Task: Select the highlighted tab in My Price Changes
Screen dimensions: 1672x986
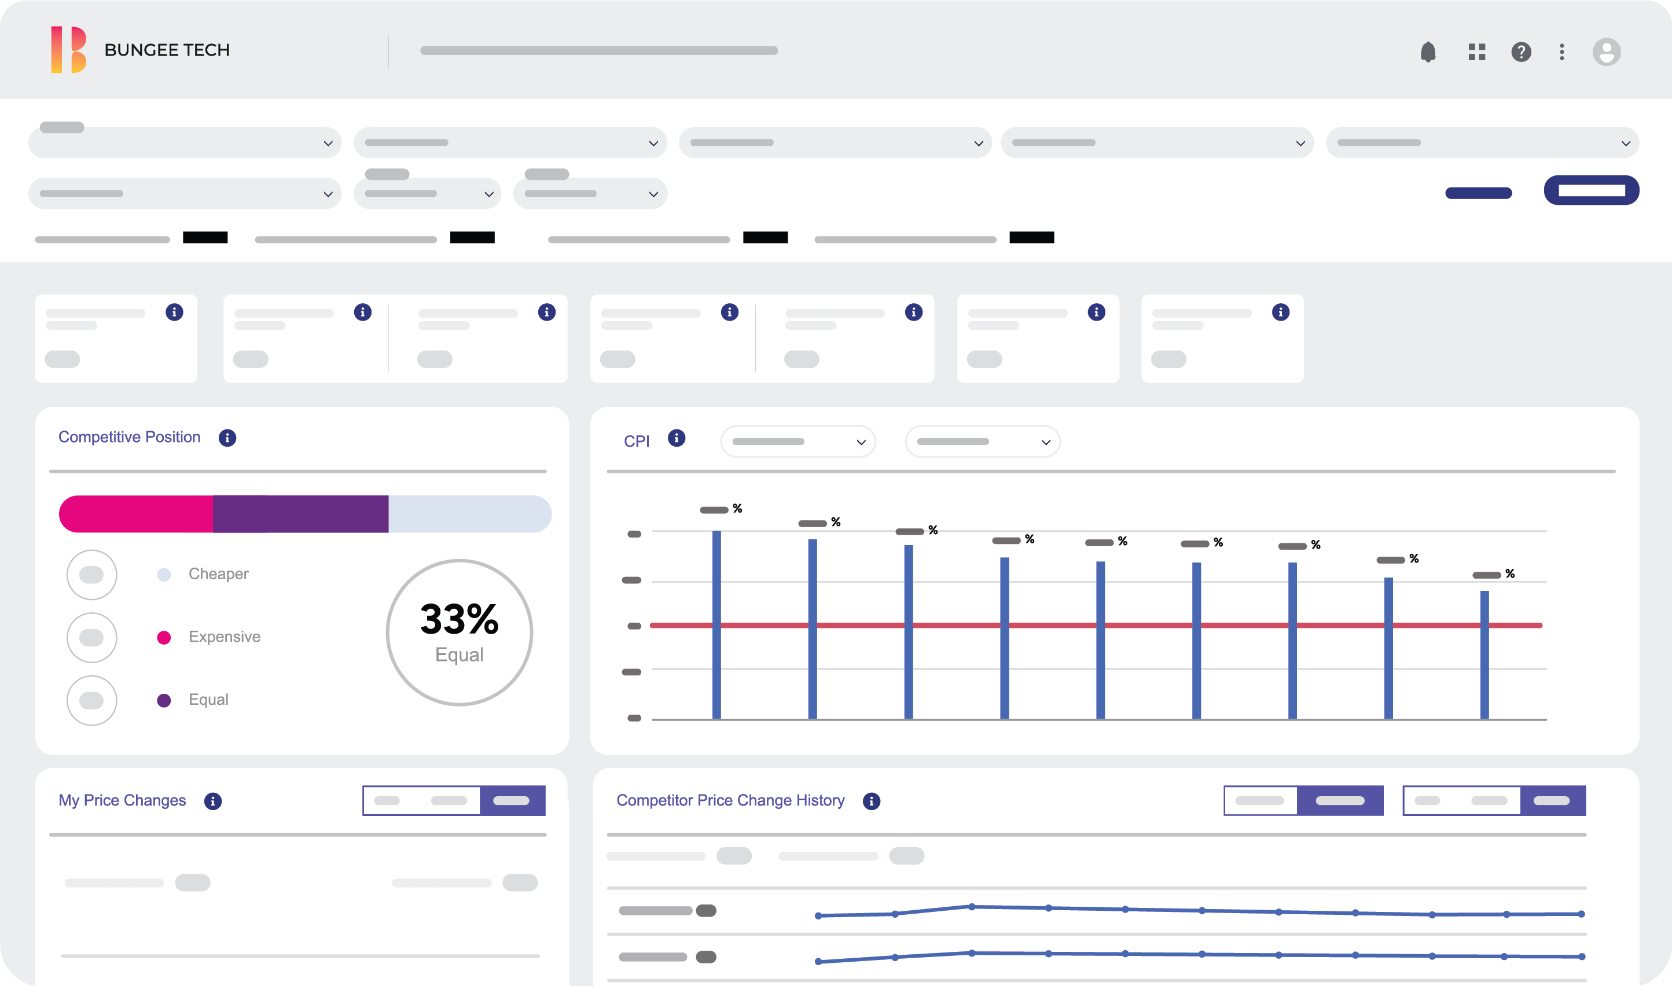Action: [x=512, y=801]
